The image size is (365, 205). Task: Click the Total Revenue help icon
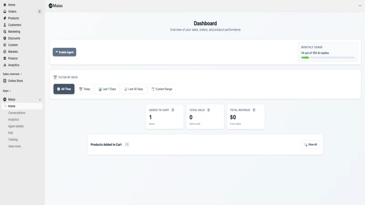pyautogui.click(x=254, y=110)
